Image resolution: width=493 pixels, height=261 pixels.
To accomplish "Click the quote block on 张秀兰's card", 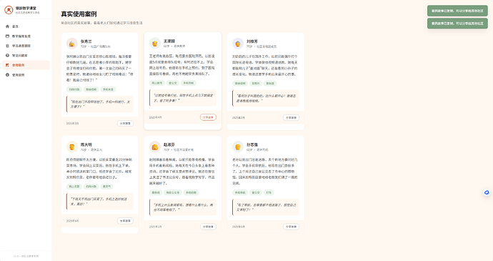I will pos(99,104).
